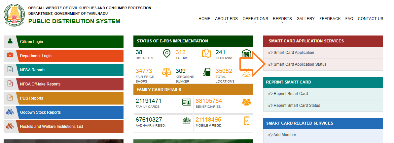Open the Godown Stock Reports button

pos(63,112)
